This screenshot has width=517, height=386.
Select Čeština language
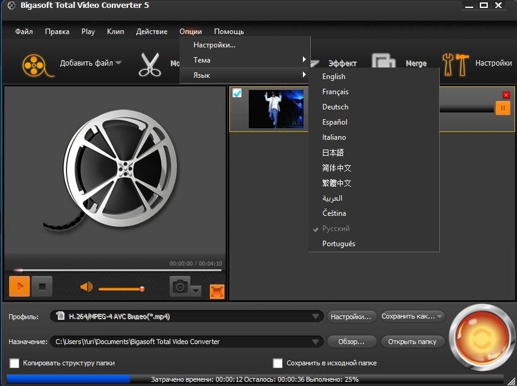373,213
